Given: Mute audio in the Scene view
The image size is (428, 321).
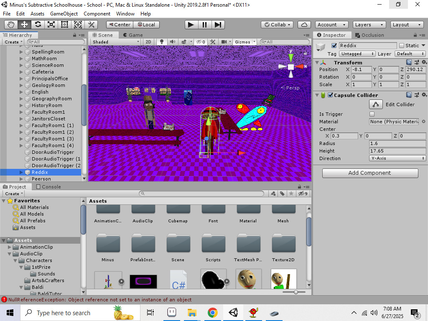Looking at the screenshot, I should (x=173, y=42).
